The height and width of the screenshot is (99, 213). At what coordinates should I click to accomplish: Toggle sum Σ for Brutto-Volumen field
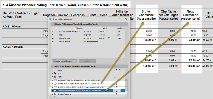click(x=117, y=94)
